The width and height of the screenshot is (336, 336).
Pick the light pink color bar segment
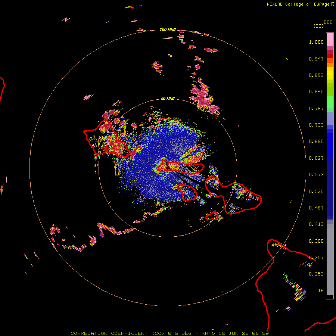(x=330, y=40)
